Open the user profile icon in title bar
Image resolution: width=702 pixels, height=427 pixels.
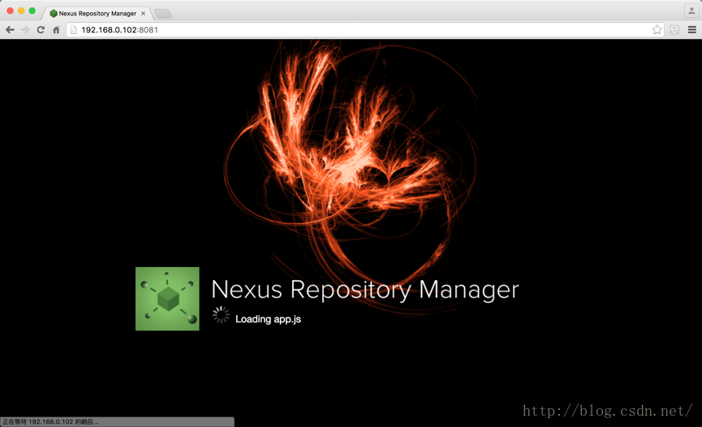691,11
